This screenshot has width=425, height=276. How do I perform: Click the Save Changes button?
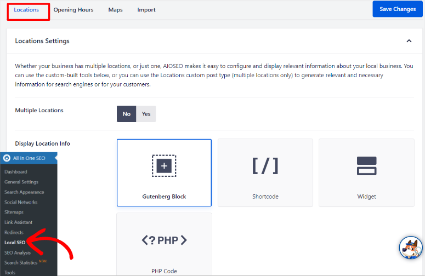point(398,9)
